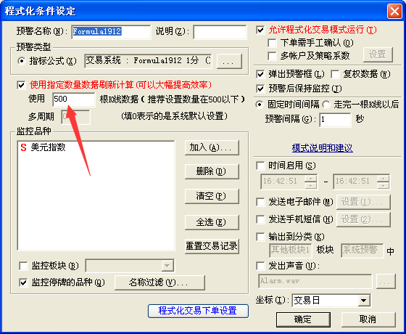The image size is (406, 334).
Task: Select the red S 美元指数 list item
Action: 43,147
